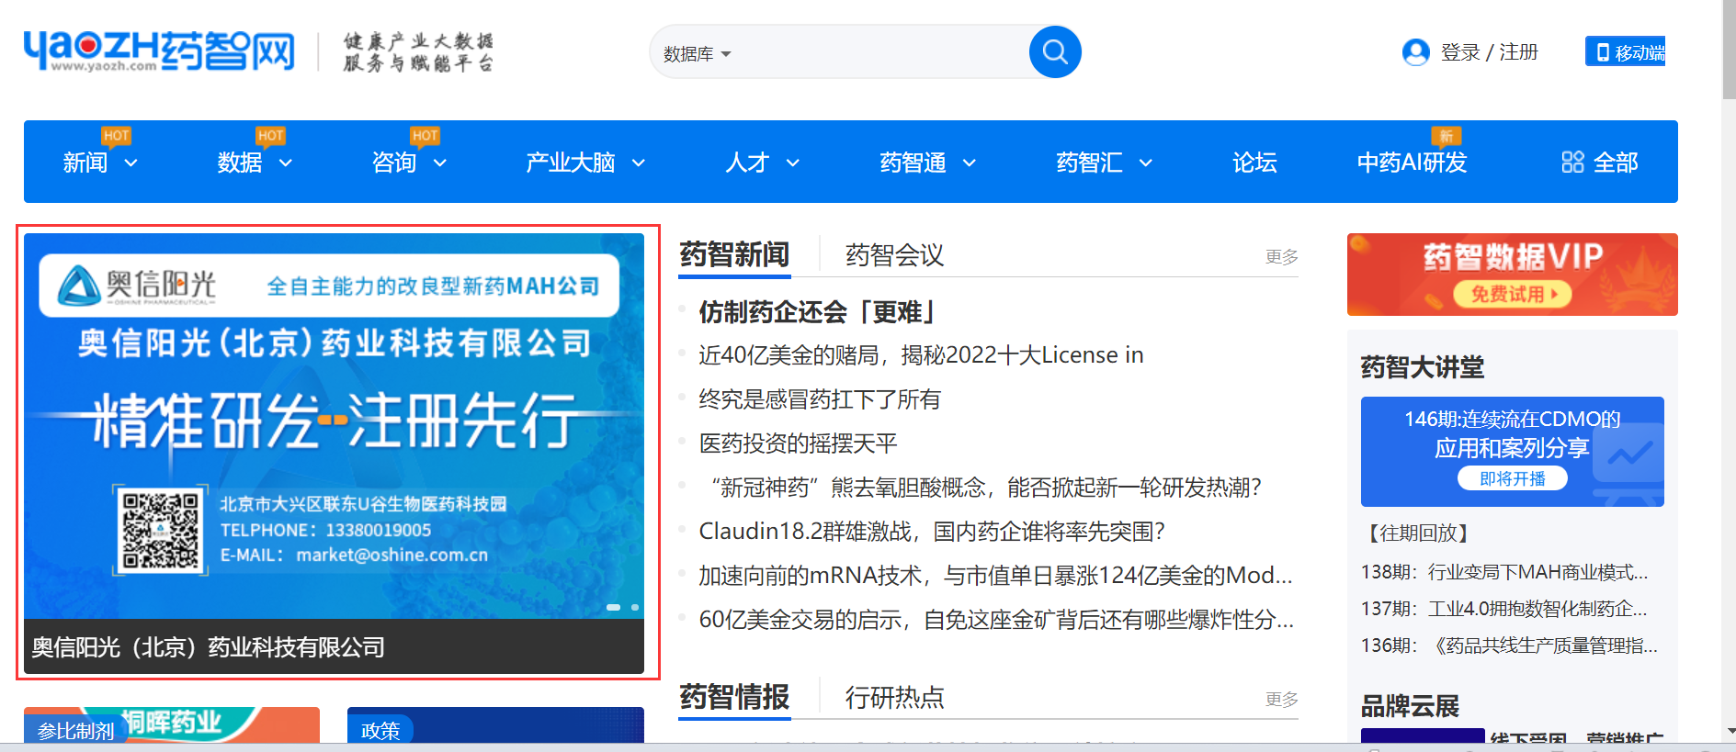
Task: Click the HOT badge above 数据
Action: point(271,136)
